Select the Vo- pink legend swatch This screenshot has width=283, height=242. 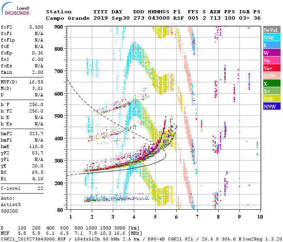click(272, 60)
